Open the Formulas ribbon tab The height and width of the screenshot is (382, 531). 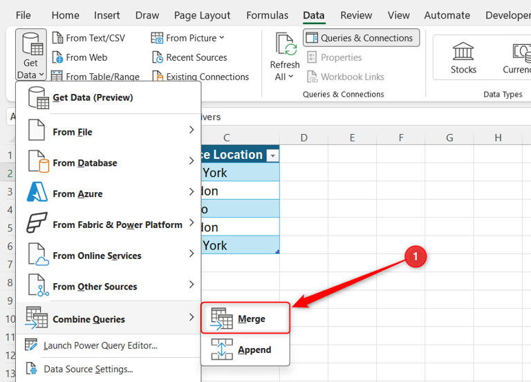[x=267, y=15]
